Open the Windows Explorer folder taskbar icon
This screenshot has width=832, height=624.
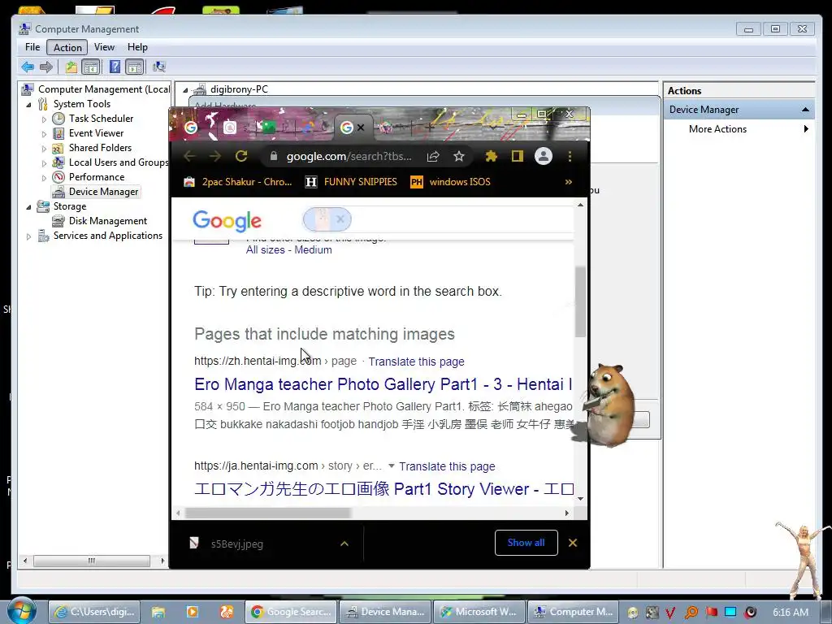pyautogui.click(x=158, y=612)
